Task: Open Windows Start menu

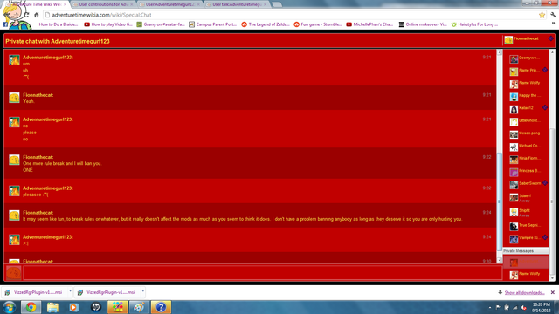Action: point(9,307)
